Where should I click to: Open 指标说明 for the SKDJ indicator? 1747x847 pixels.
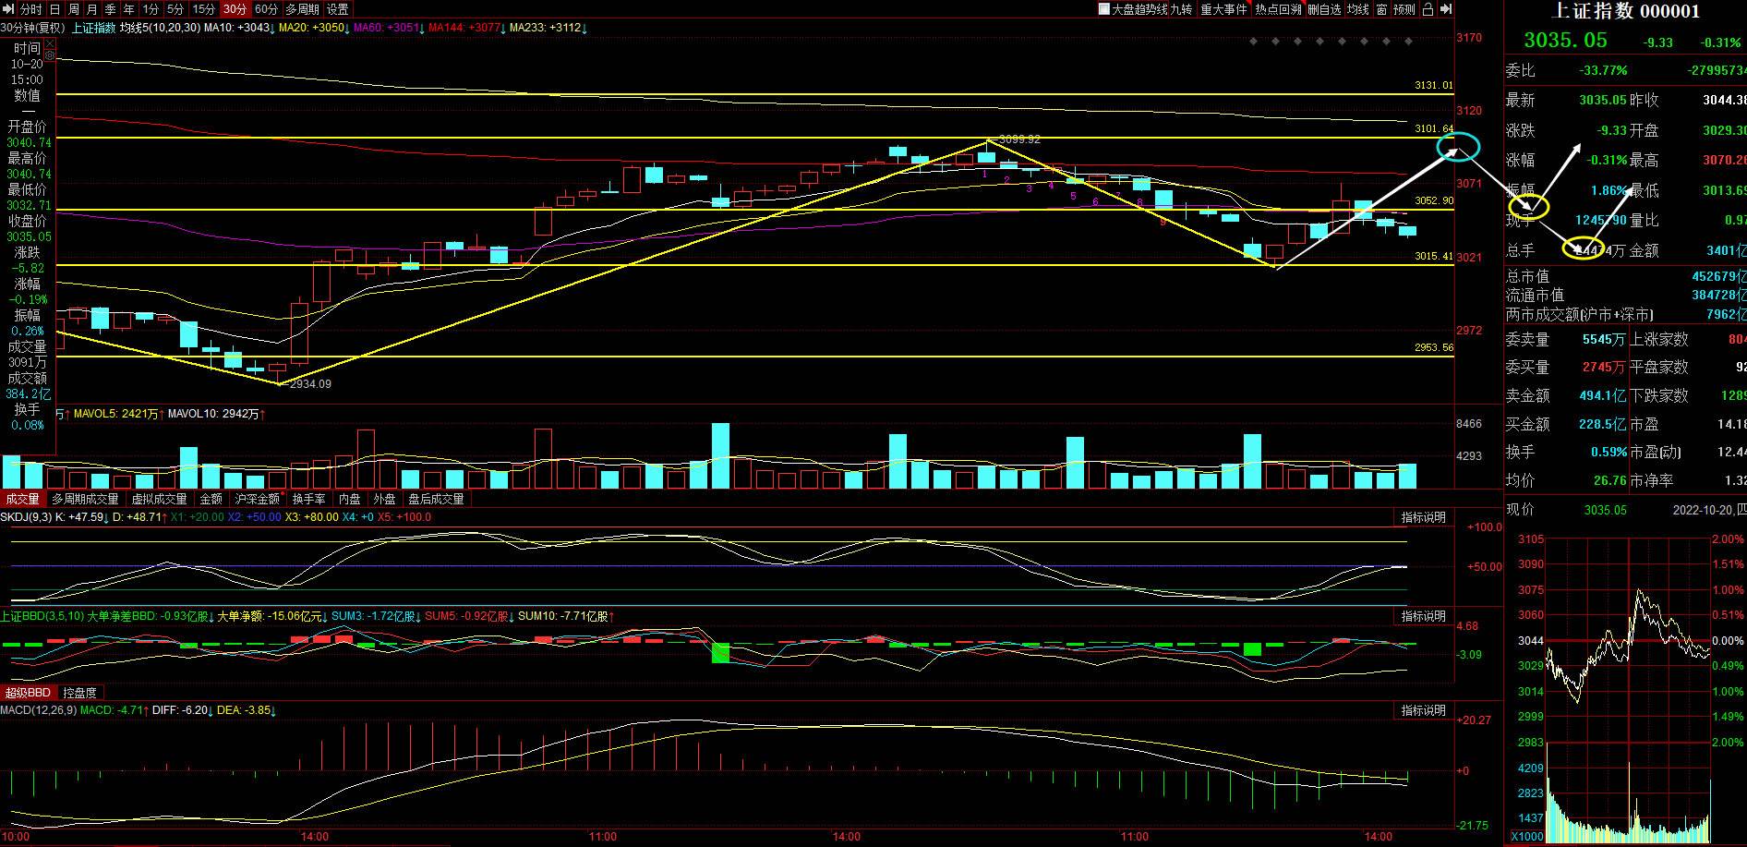(x=1423, y=517)
